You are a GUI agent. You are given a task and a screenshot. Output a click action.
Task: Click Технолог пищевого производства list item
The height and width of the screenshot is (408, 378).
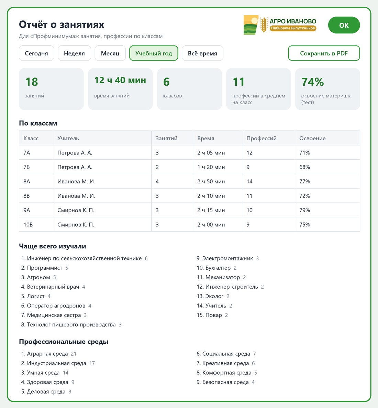tap(71, 324)
